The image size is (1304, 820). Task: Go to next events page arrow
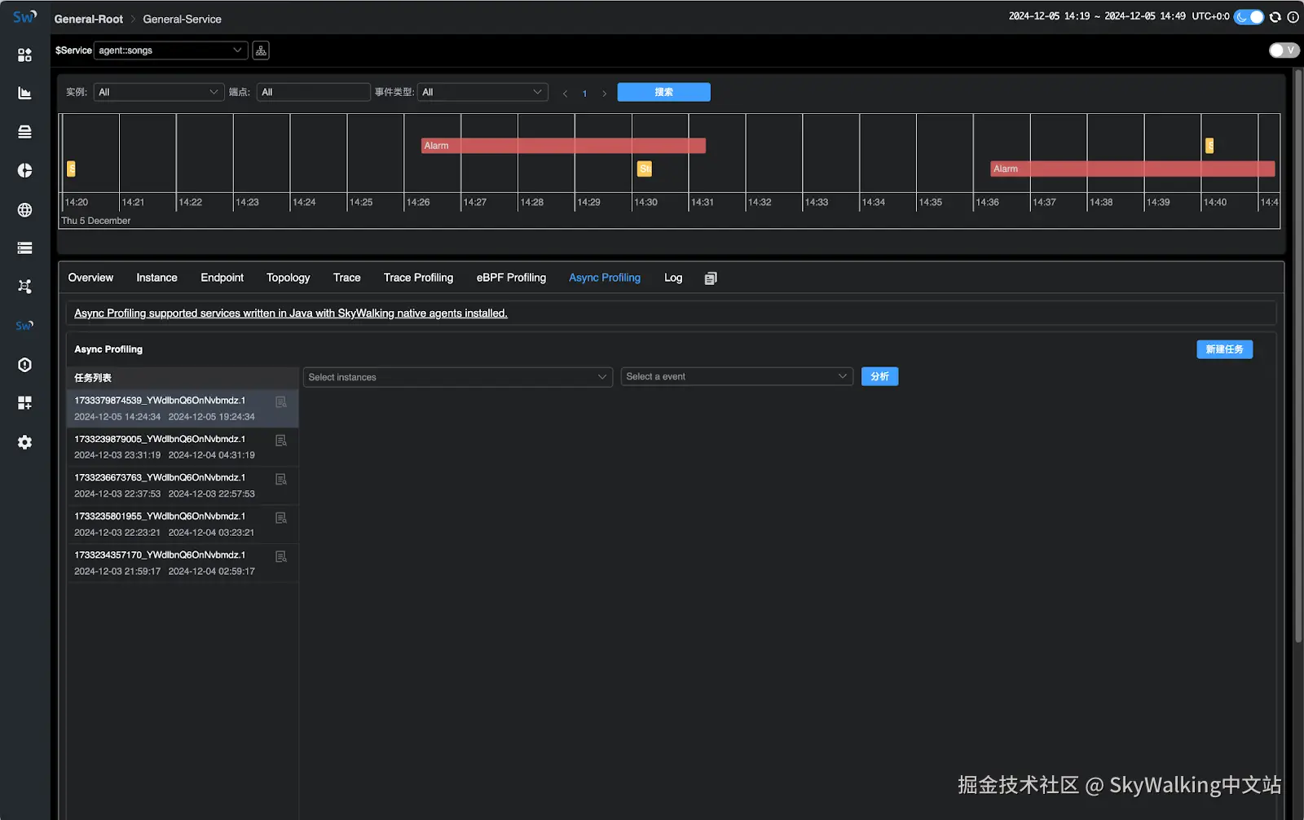coord(604,94)
